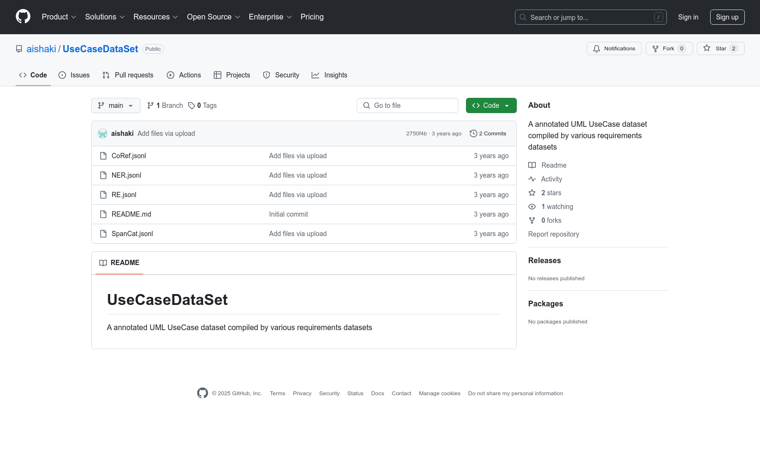Click the file icon next to CoRef.jsonl
Screen dimensions: 760x475
[103, 156]
